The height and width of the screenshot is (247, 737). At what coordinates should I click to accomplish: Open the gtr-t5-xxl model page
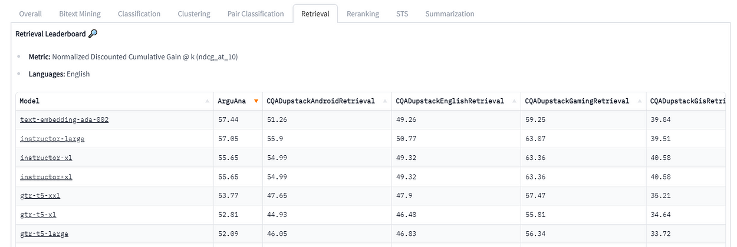click(x=40, y=196)
